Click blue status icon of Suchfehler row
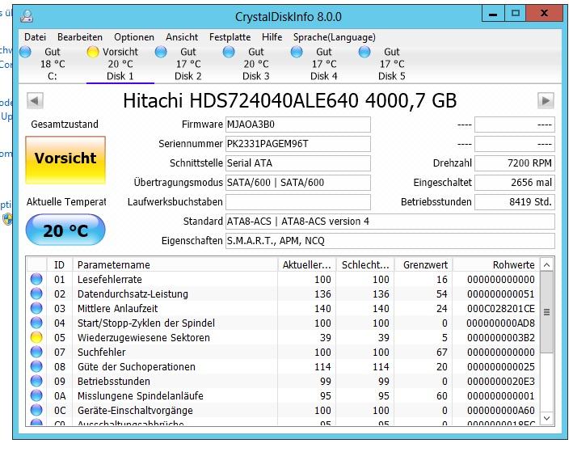Image resolution: width=573 pixels, height=452 pixels. click(x=36, y=353)
